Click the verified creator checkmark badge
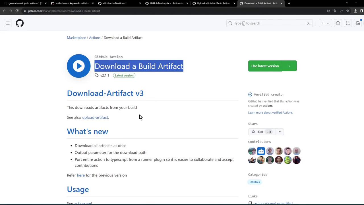This screenshot has width=364, height=205. [250, 95]
